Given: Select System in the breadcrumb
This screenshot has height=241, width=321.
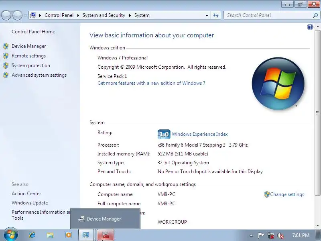Looking at the screenshot, I should point(142,15).
